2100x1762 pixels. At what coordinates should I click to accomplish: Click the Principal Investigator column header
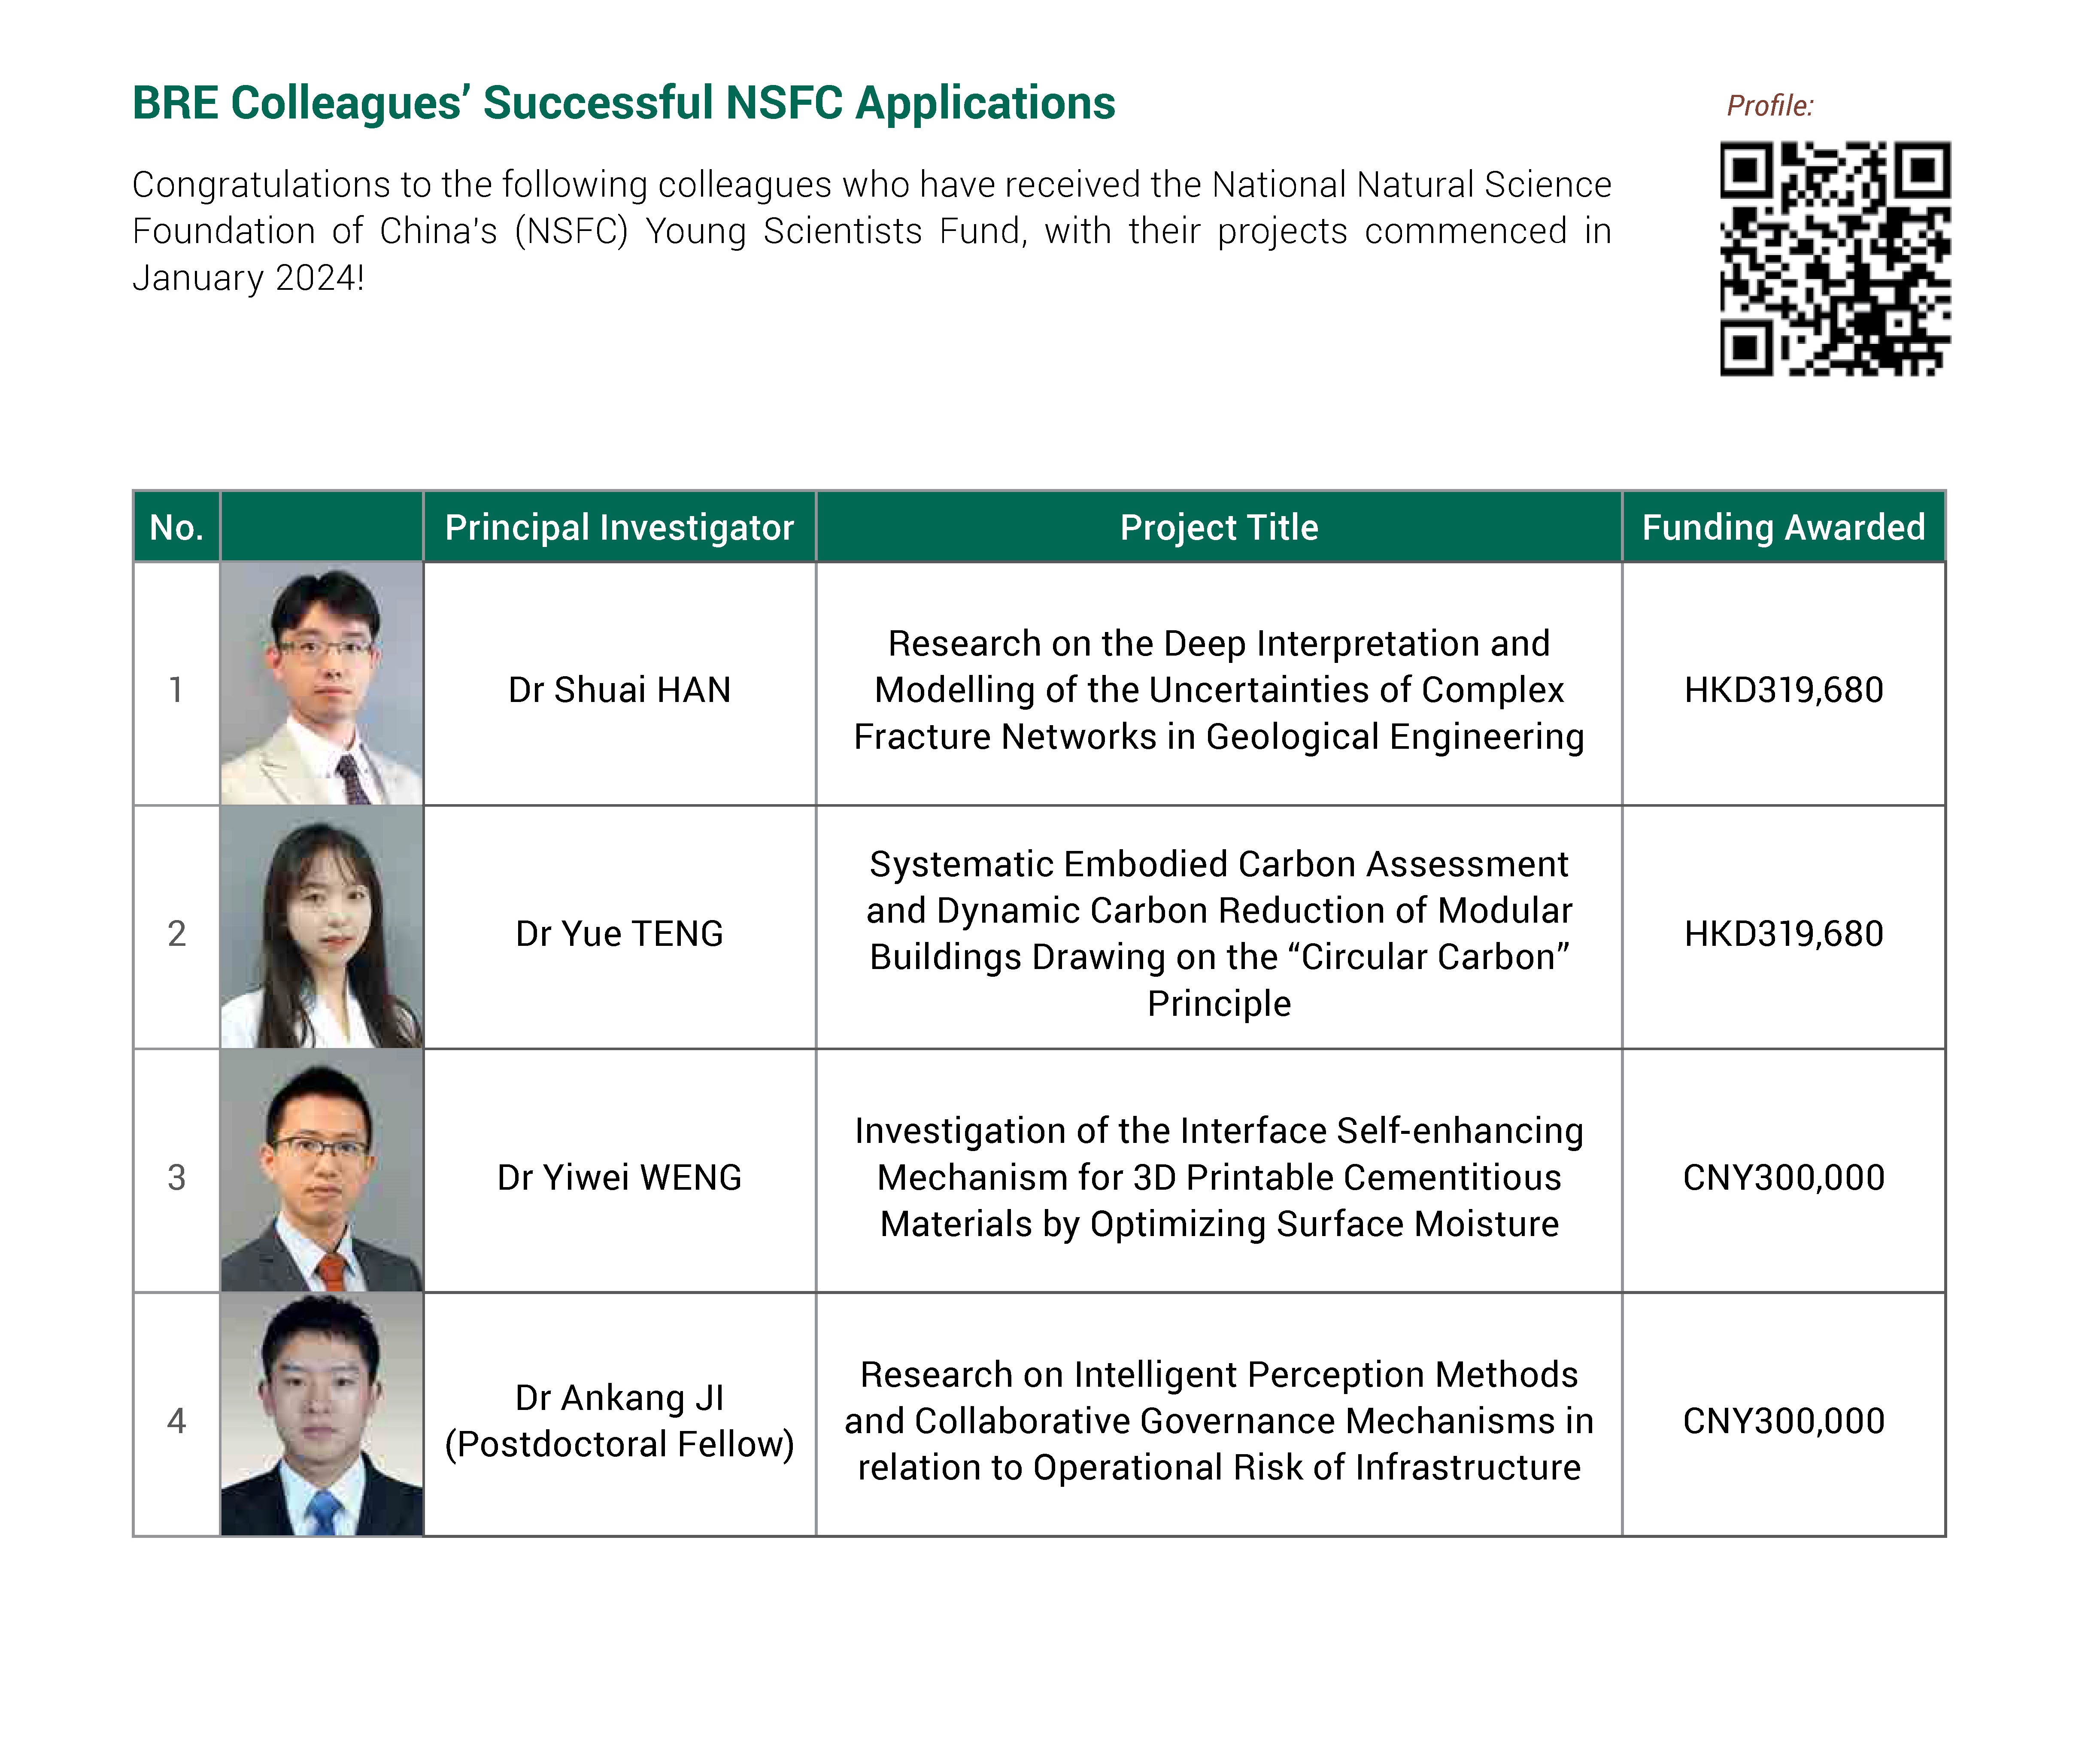(x=622, y=527)
